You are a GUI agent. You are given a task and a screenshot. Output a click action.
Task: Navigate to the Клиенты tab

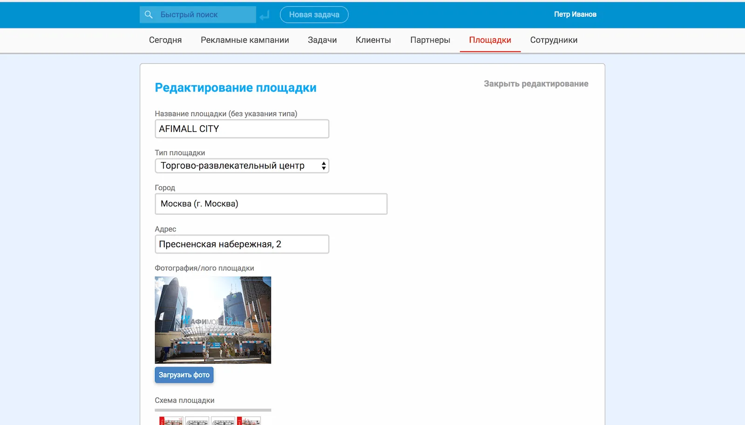[373, 40]
